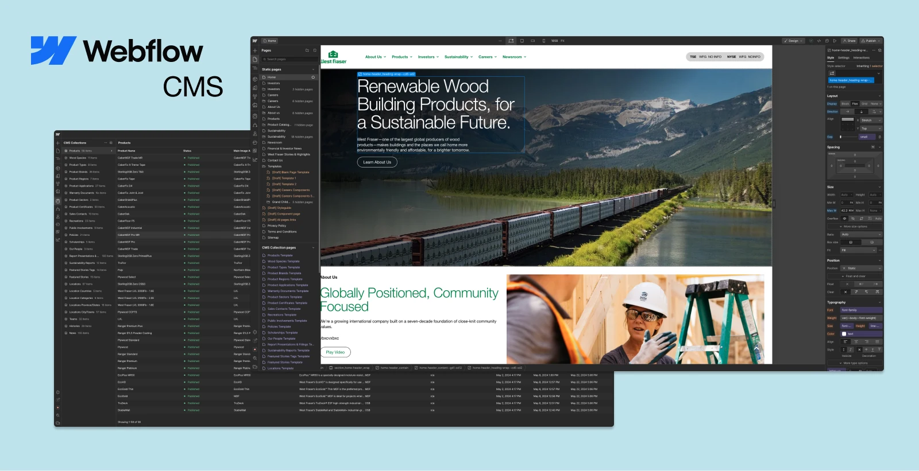Image resolution: width=919 pixels, height=471 pixels.
Task: Click the style selector class field
Action: click(855, 77)
